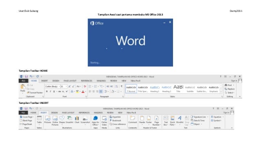Click Blank Page in Pages group

click(26, 121)
